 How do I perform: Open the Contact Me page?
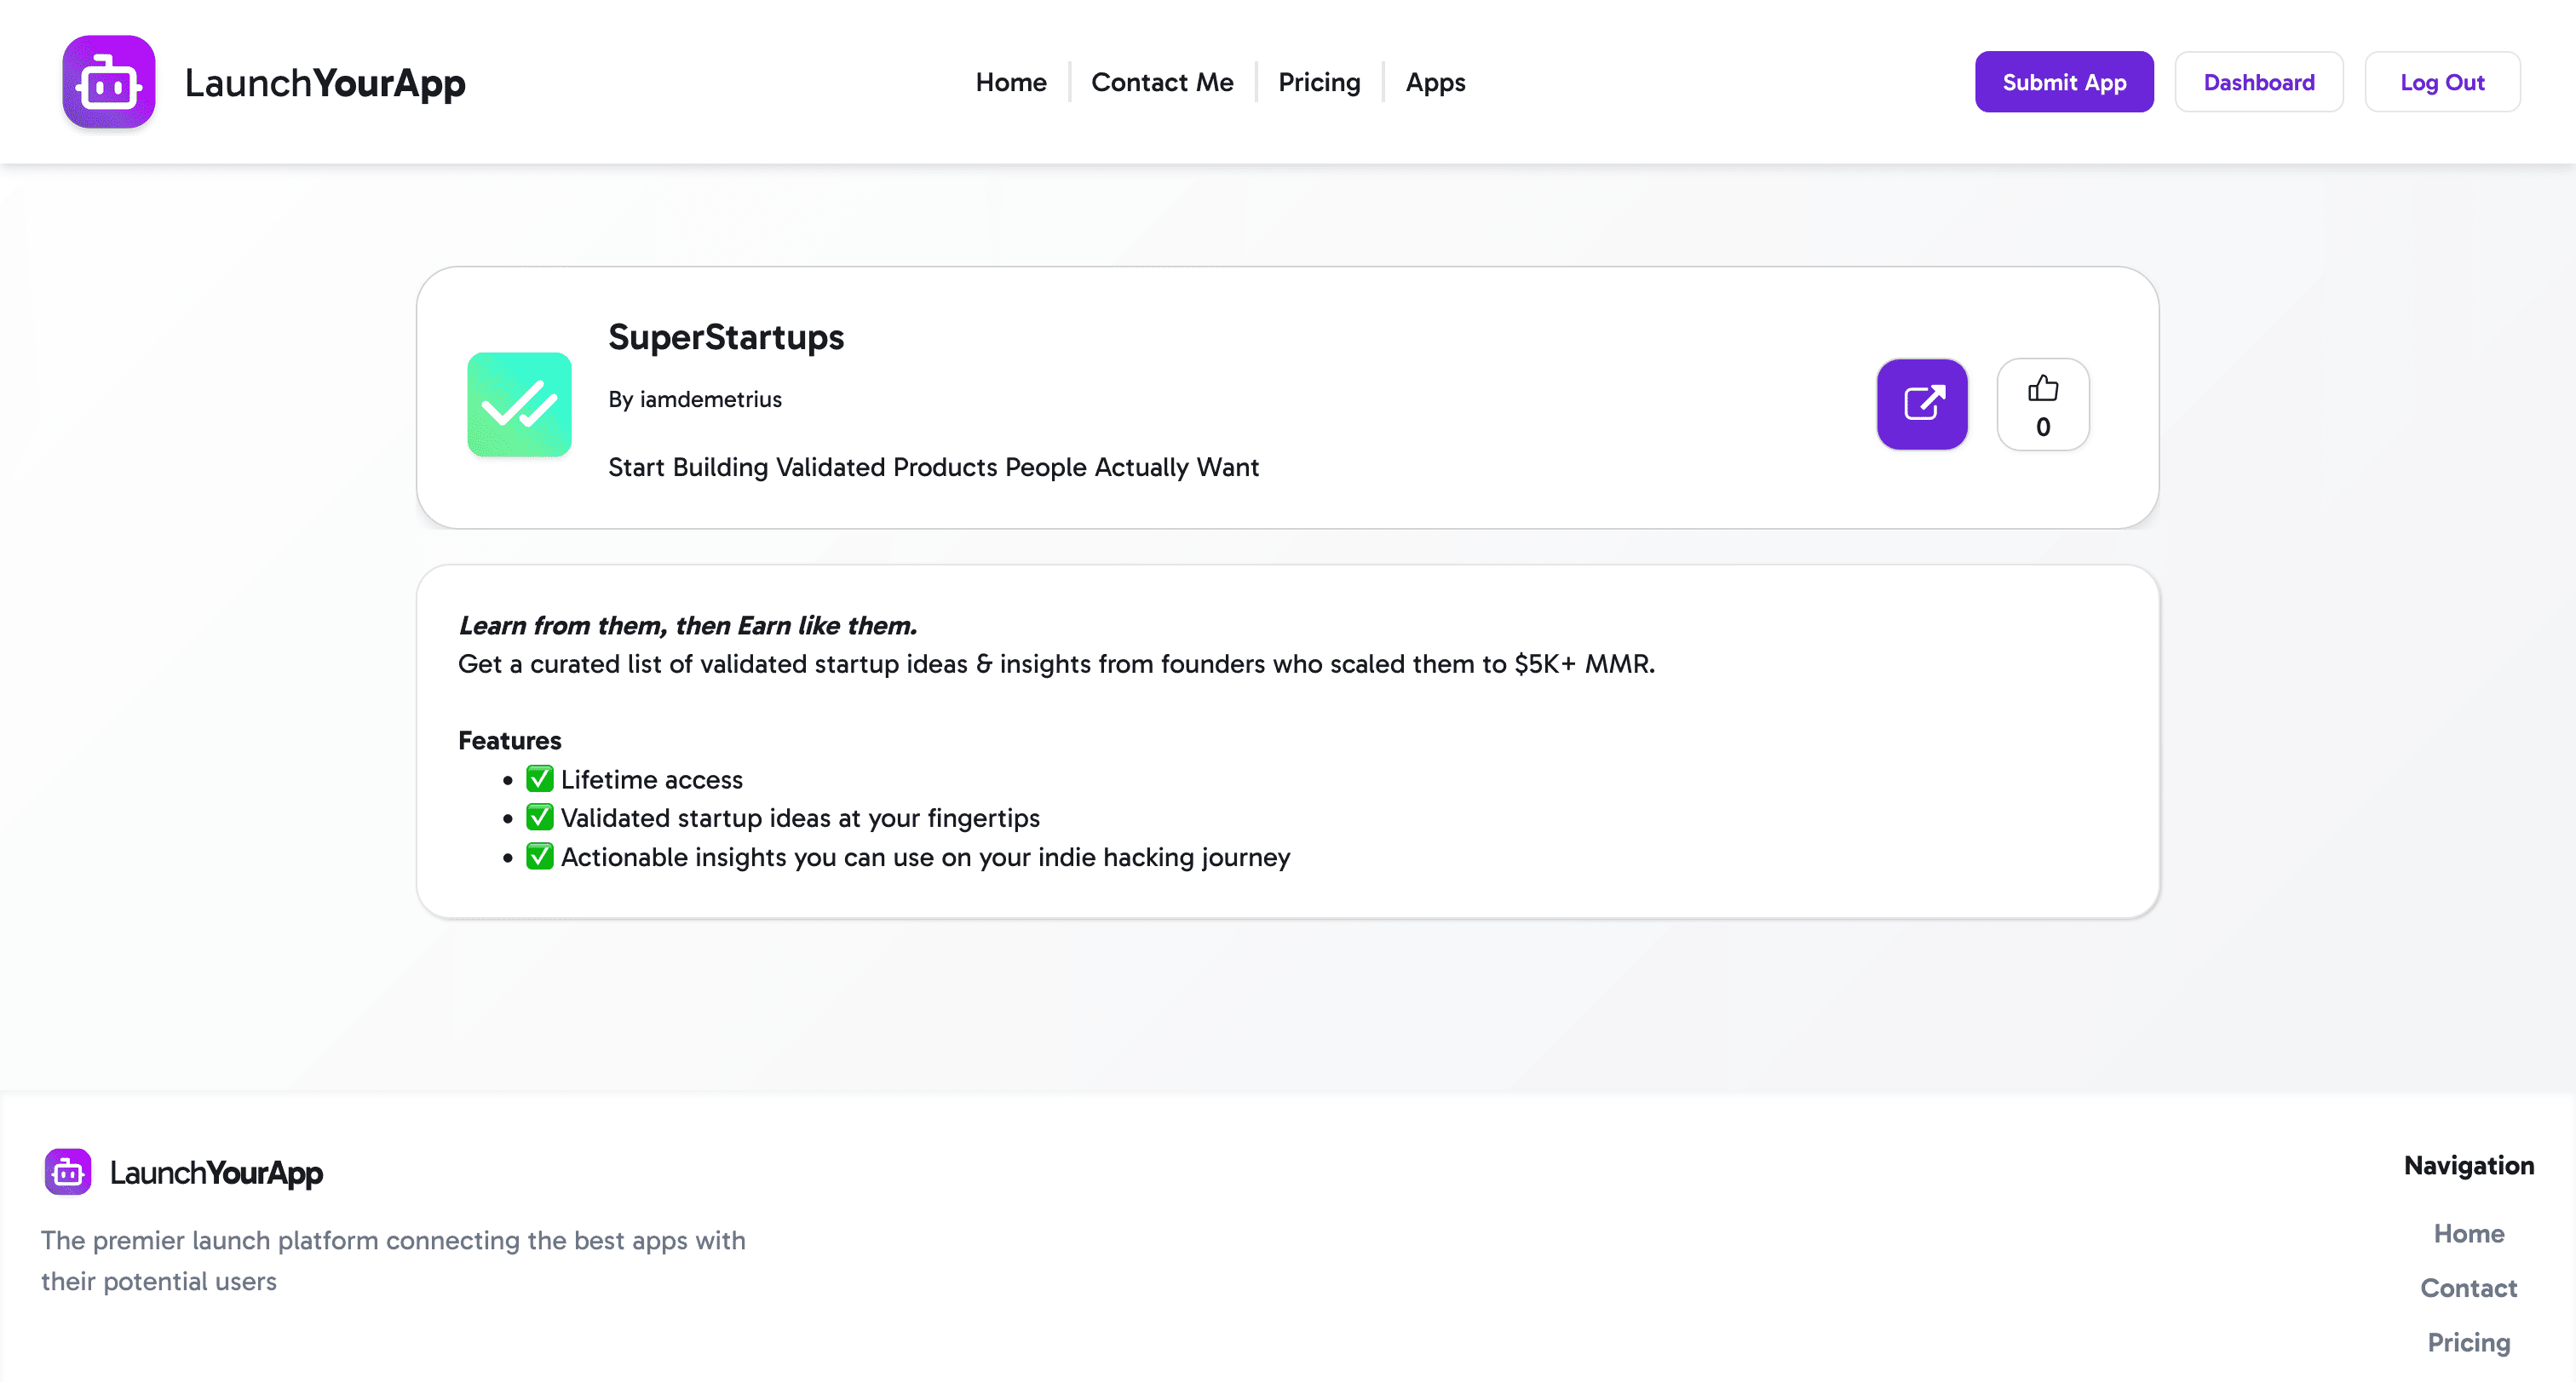pyautogui.click(x=1162, y=82)
